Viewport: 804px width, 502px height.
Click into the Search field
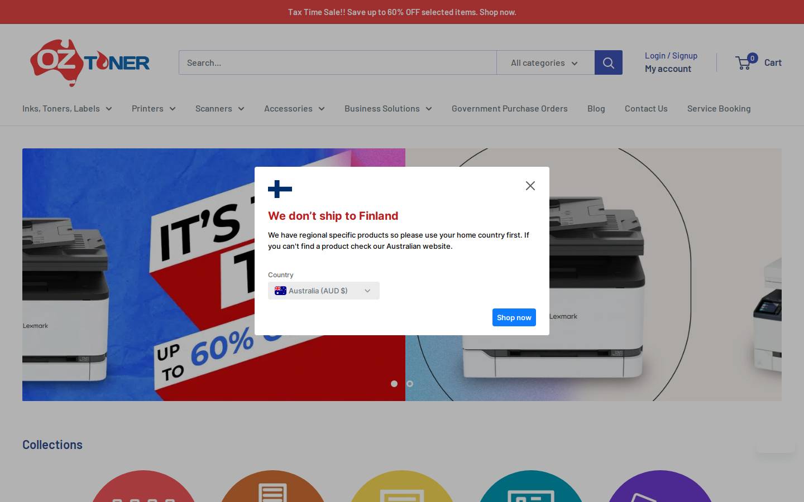point(338,62)
